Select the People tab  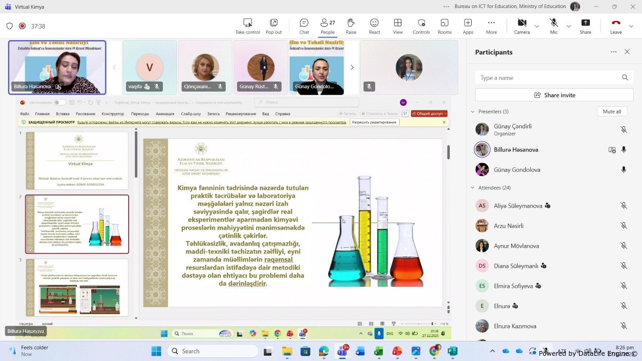327,26
